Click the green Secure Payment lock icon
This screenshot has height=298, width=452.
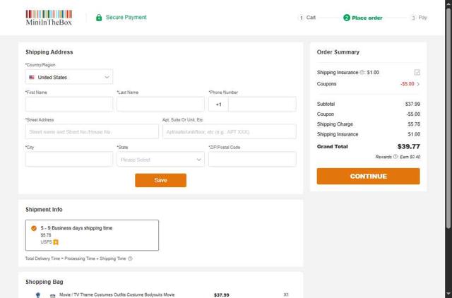click(x=99, y=18)
